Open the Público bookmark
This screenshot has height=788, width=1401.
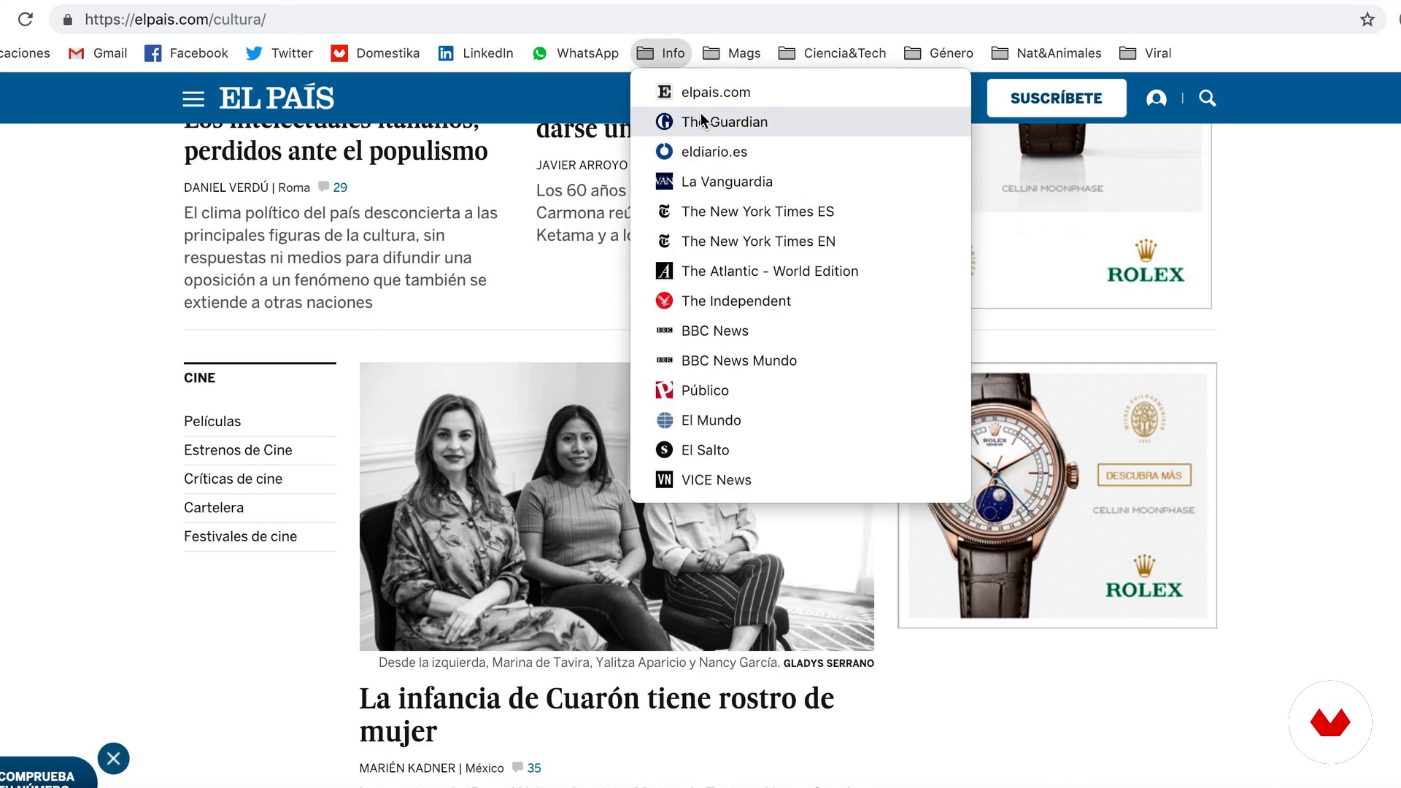[800, 391]
